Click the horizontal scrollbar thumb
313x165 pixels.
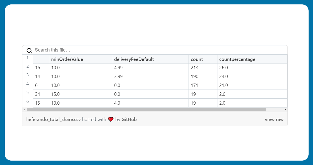(146, 110)
